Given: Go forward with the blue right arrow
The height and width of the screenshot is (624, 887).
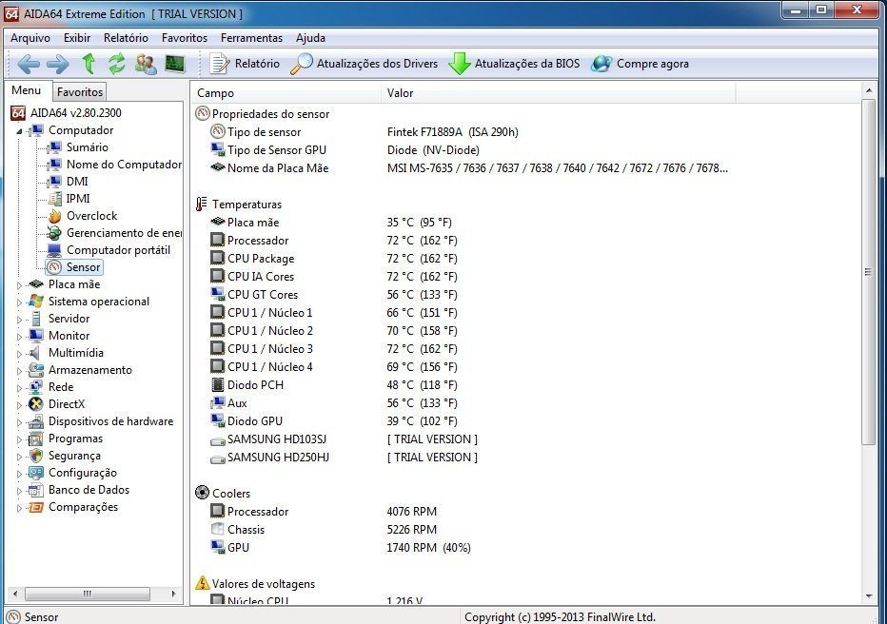Looking at the screenshot, I should [58, 64].
